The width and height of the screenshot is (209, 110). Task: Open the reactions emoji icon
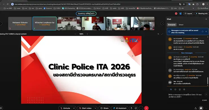point(136,108)
